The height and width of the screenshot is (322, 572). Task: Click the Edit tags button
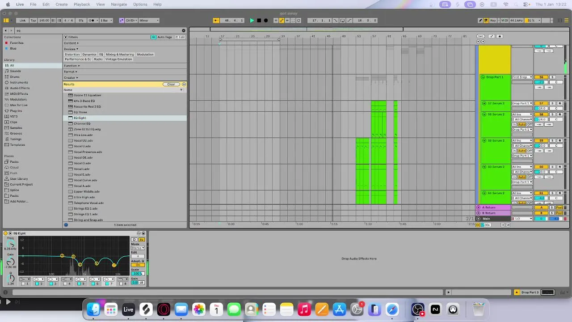point(180,37)
